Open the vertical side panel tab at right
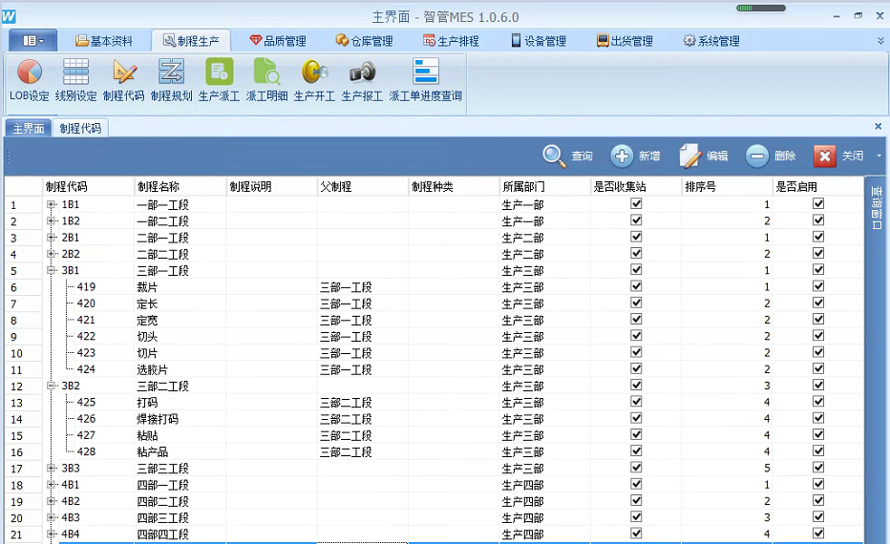890x544 pixels. pos(877,208)
